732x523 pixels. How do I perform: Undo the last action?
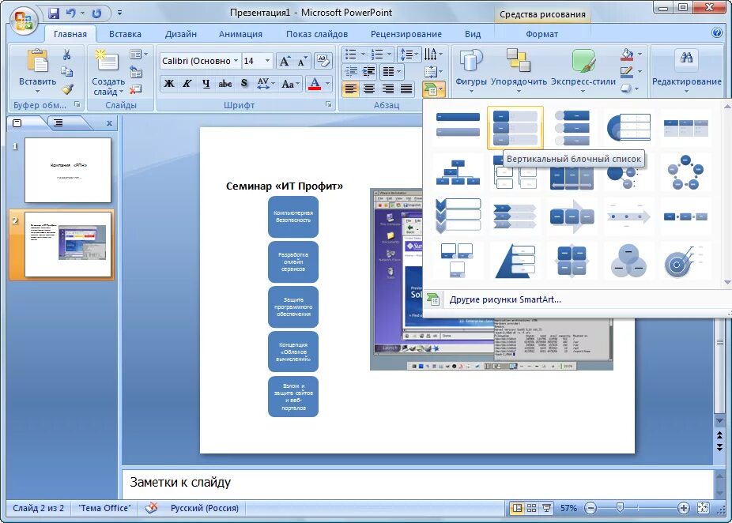pyautogui.click(x=71, y=13)
